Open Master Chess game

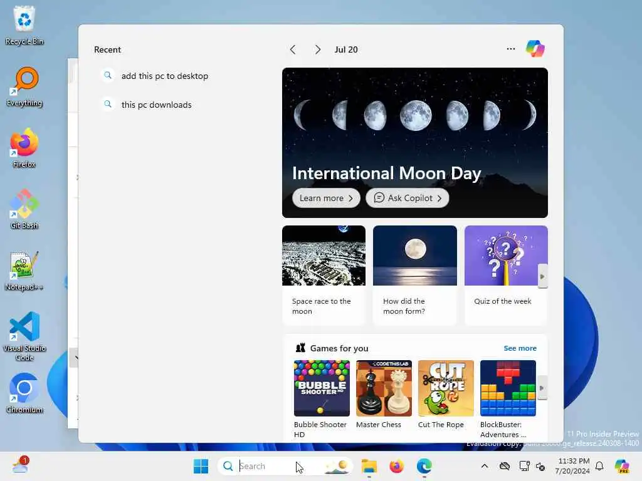click(384, 395)
